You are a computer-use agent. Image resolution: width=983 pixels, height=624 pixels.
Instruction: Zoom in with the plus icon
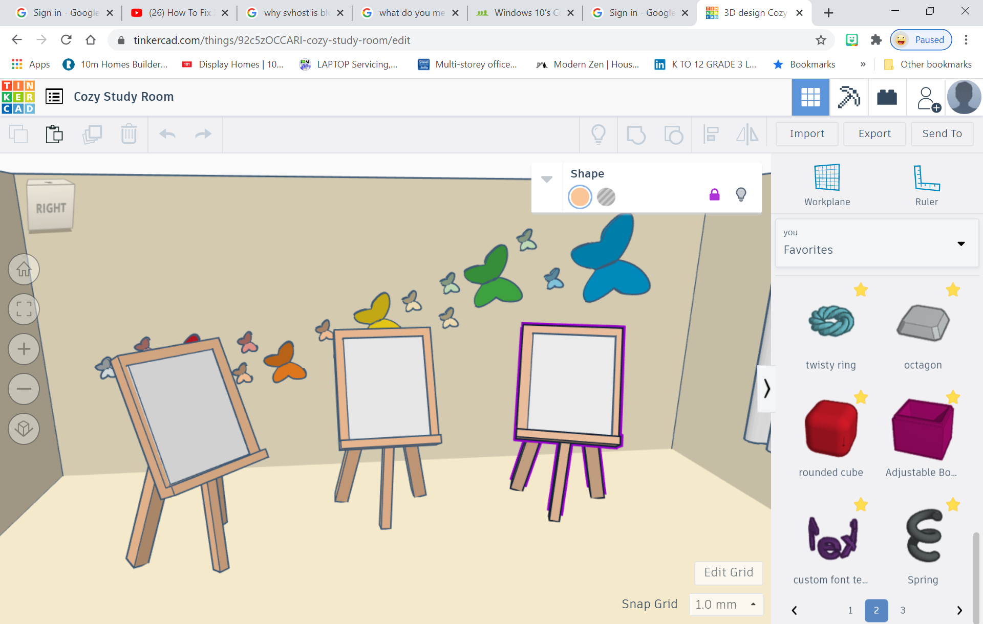coord(24,349)
